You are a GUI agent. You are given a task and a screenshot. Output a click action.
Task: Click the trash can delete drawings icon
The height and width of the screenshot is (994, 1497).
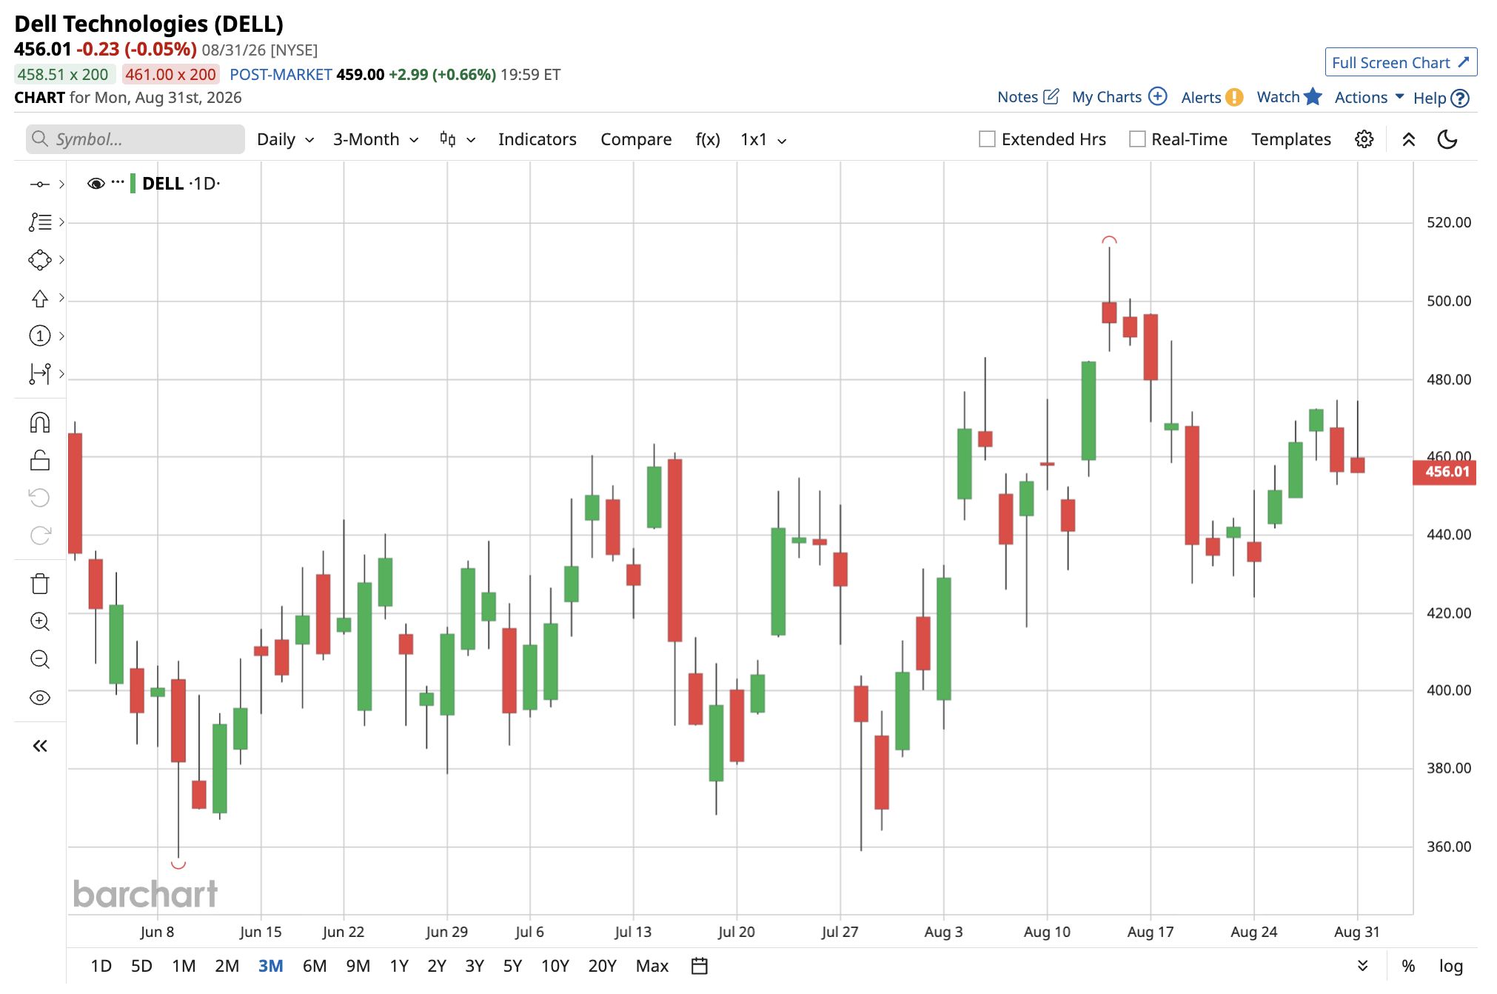[40, 584]
